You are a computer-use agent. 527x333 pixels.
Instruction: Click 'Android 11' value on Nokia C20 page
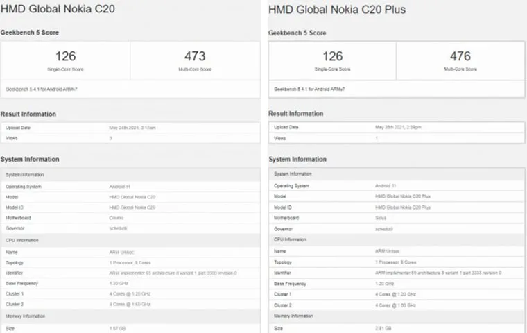[120, 187]
